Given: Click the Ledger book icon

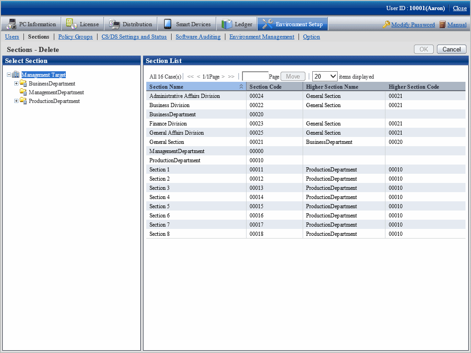Looking at the screenshot, I should point(227,24).
